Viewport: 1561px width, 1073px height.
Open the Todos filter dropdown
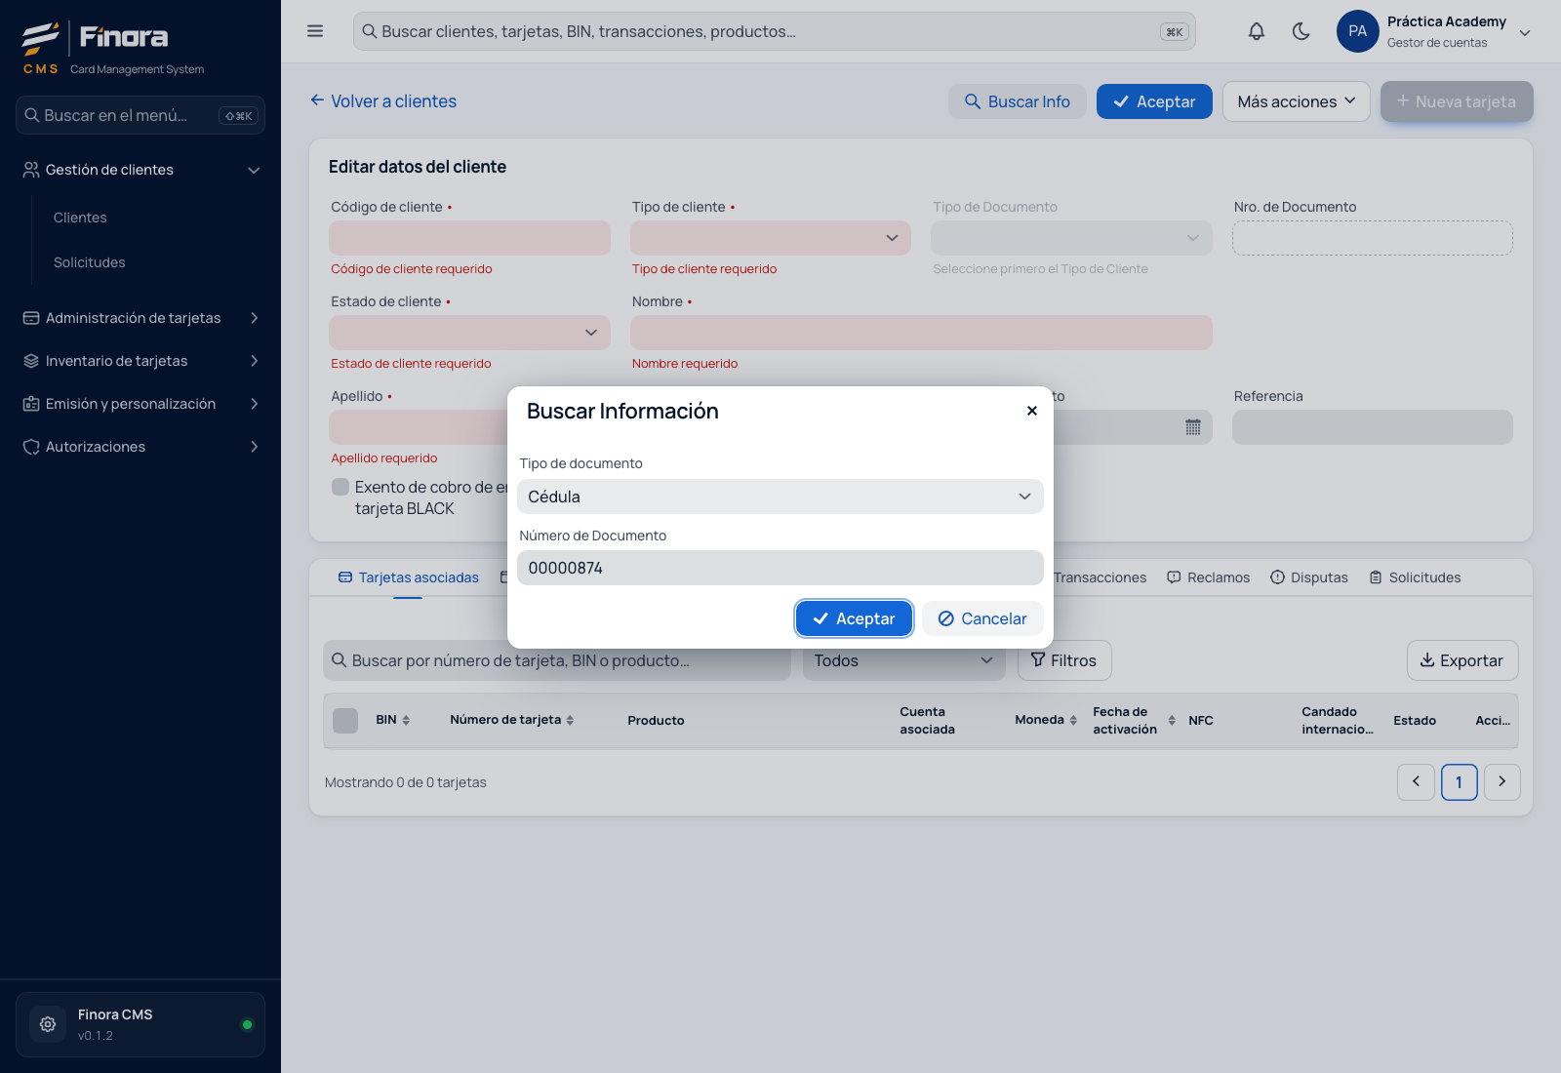click(903, 660)
